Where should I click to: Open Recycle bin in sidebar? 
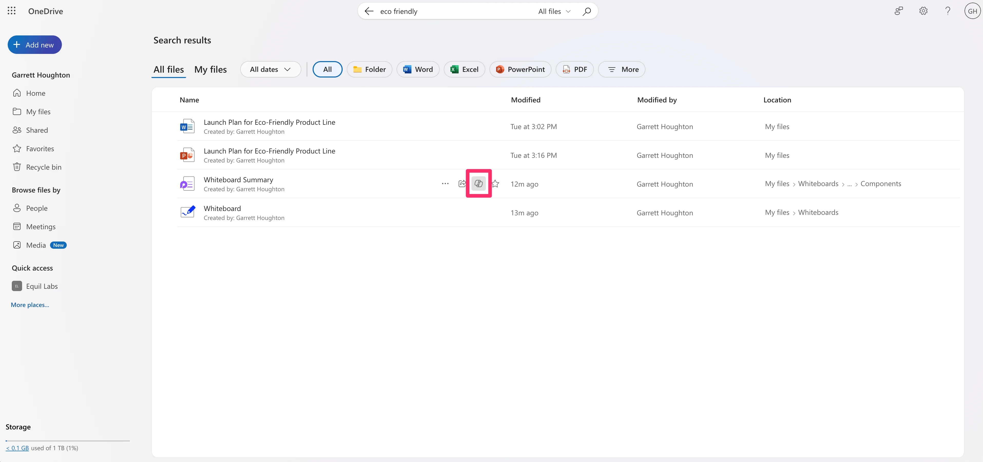pyautogui.click(x=43, y=167)
